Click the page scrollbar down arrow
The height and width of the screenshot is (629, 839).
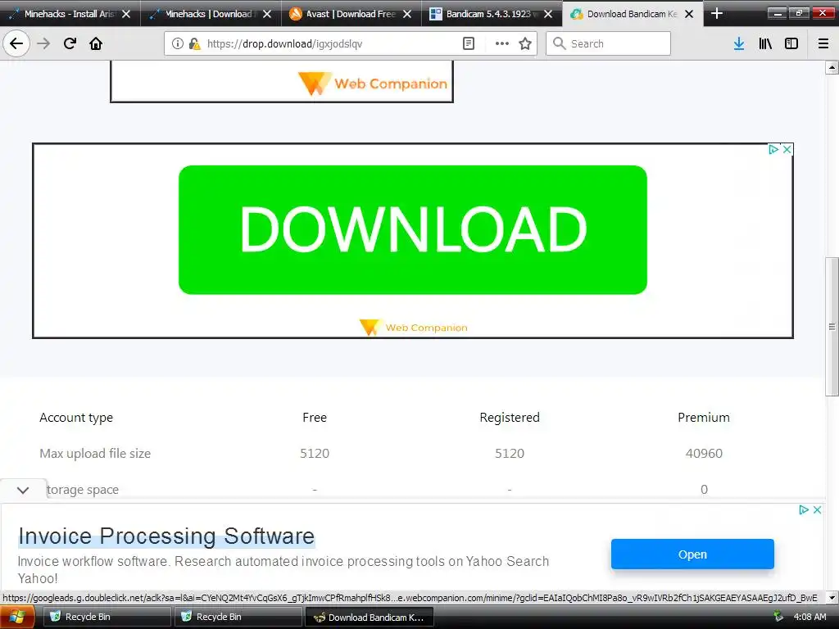click(832, 597)
